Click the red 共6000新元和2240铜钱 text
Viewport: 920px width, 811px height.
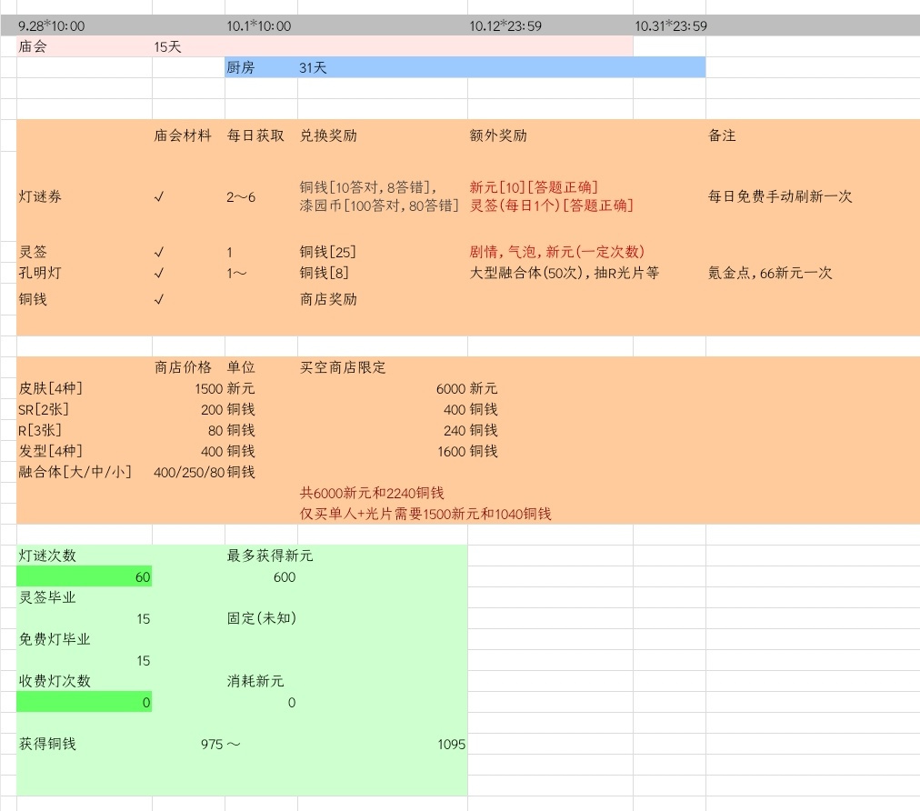click(x=372, y=493)
